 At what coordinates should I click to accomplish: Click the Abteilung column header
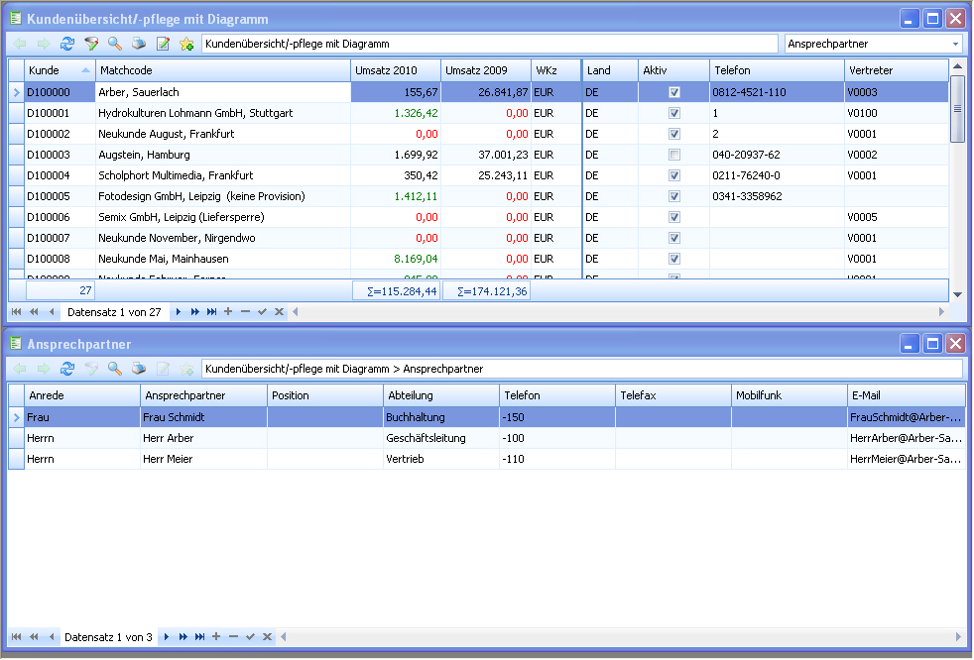(x=441, y=395)
